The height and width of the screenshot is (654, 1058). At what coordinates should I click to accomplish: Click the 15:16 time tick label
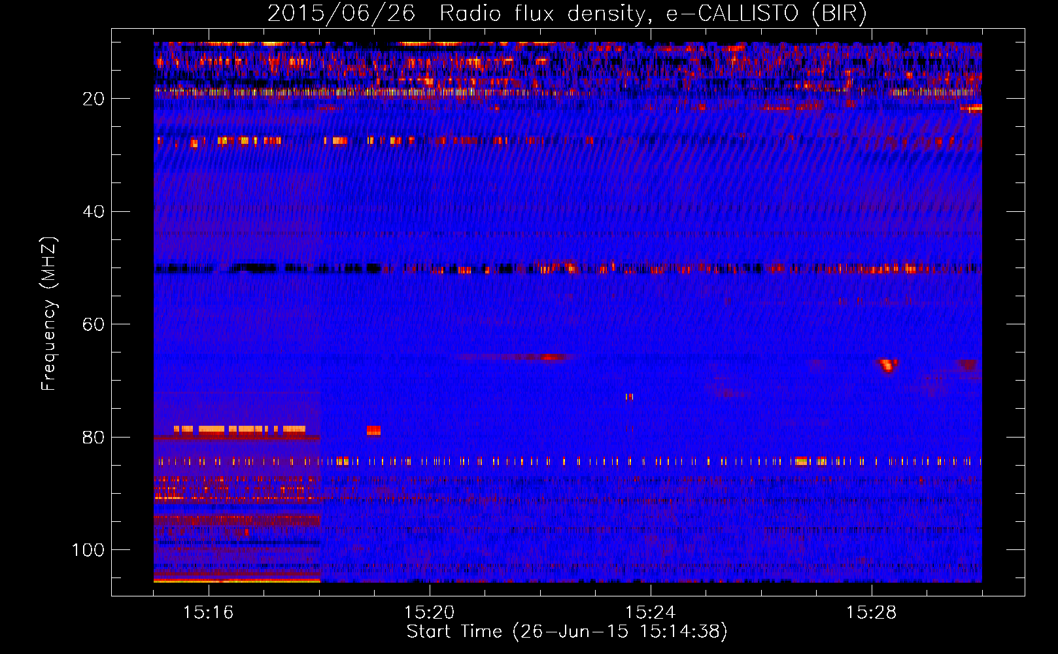[x=208, y=613]
